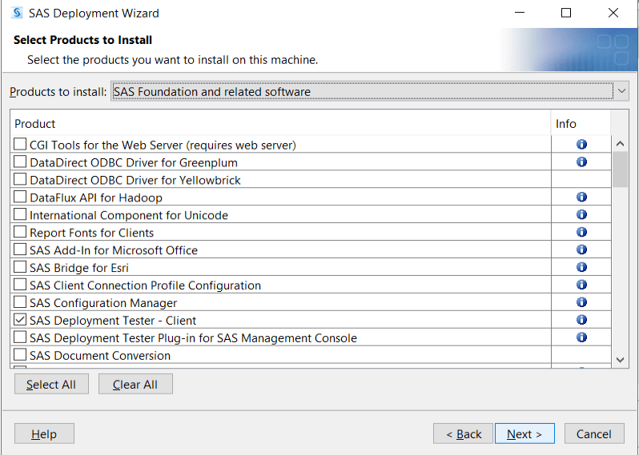
Task: Check DataDirect ODBC Driver for Yellowbrick
Action: [x=20, y=179]
